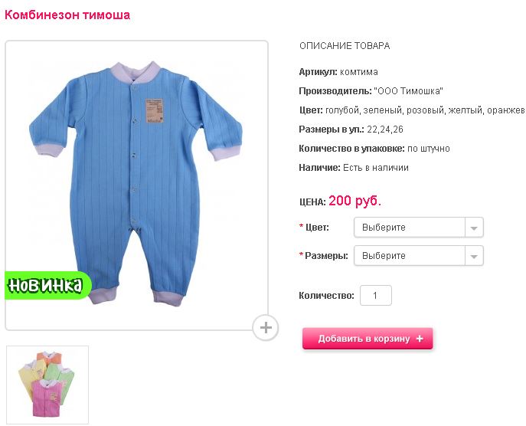Open the Размеры dropdown arrow

click(x=474, y=256)
